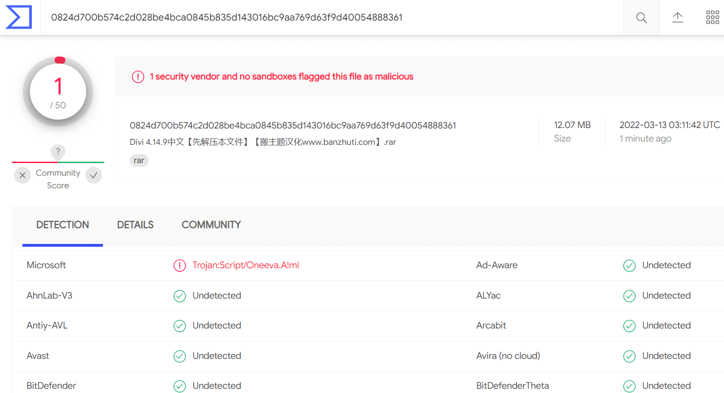The height and width of the screenshot is (393, 724).
Task: Click the BitDefender undetected check icon
Action: [180, 386]
